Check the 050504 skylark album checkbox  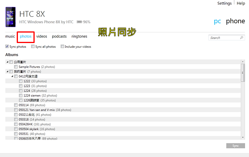(16, 129)
